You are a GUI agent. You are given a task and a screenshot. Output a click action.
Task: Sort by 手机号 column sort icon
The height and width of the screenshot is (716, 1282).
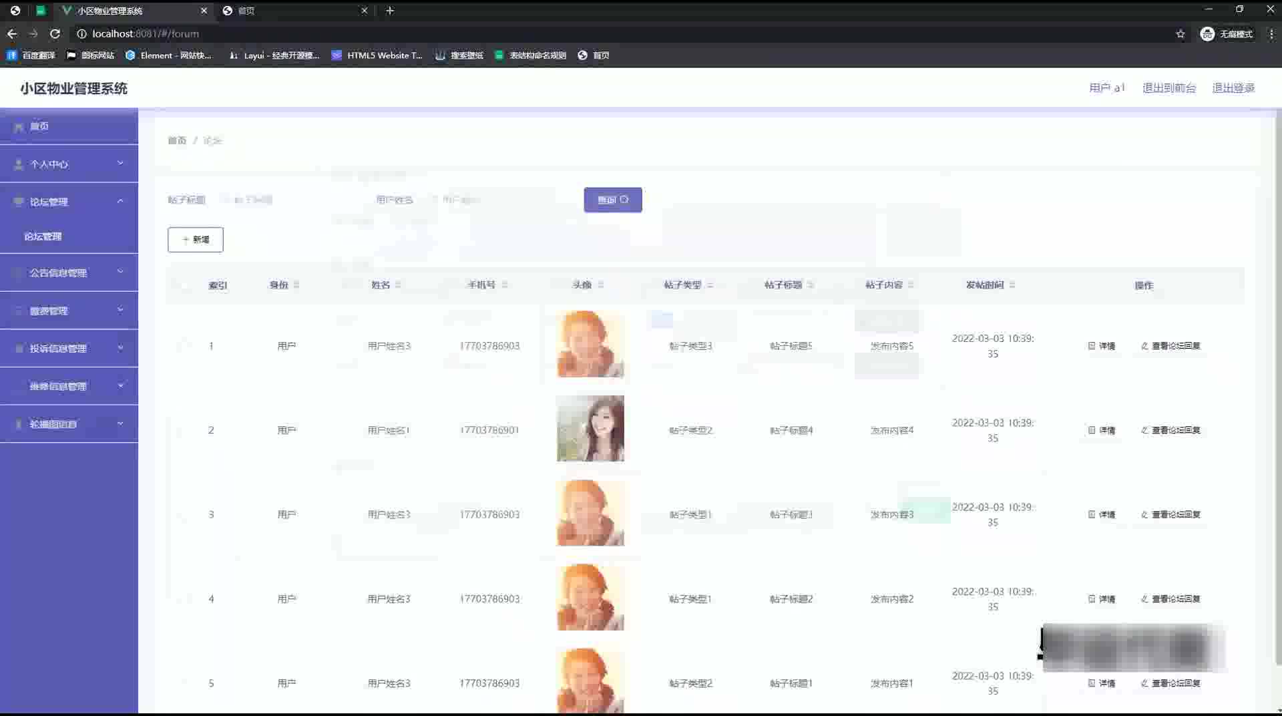click(x=505, y=285)
